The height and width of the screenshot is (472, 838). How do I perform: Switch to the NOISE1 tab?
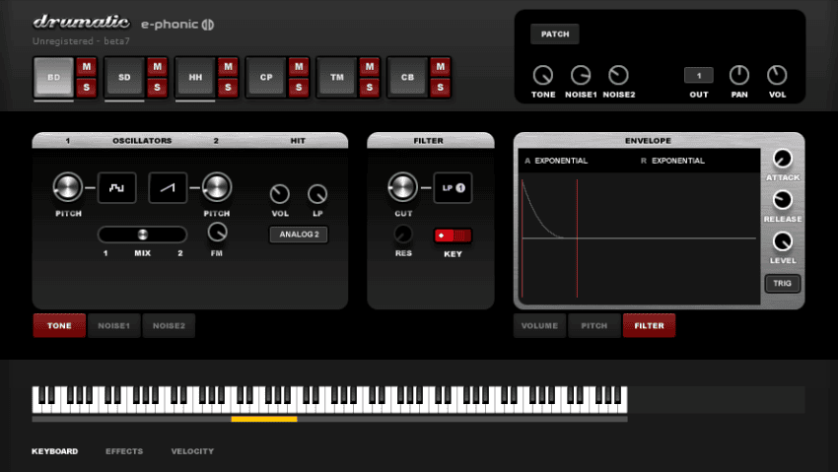113,326
